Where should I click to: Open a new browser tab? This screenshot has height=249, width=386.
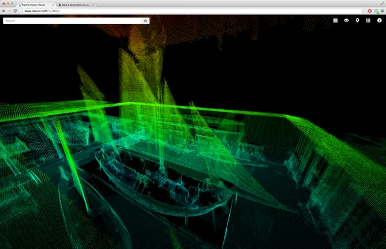100,5
